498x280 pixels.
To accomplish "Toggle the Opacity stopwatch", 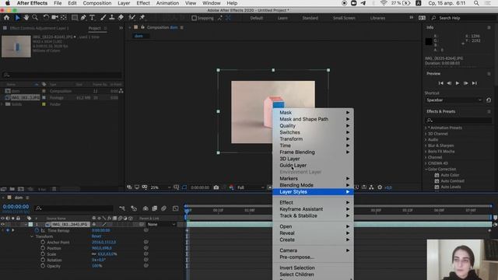I will pos(43,266).
